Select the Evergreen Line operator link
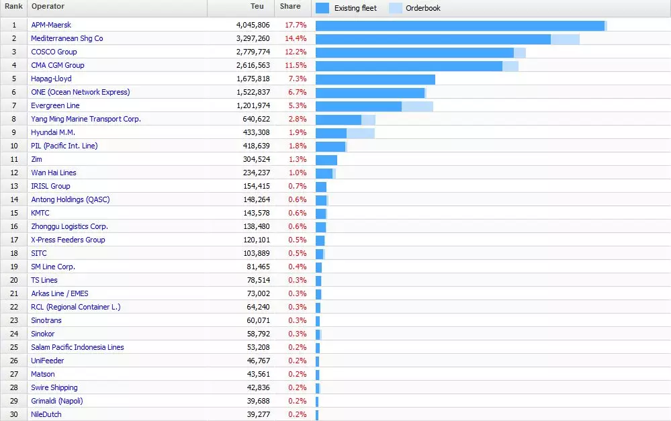Screen dimensions: 671x421 (x=55, y=105)
